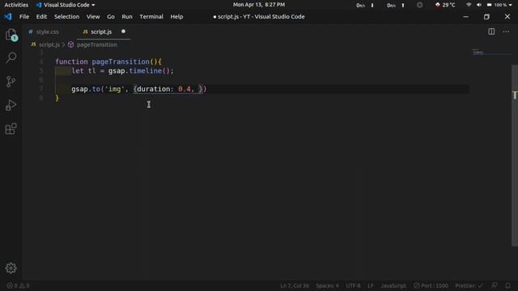
Task: Open the Manage gear icon
Action: pyautogui.click(x=11, y=268)
